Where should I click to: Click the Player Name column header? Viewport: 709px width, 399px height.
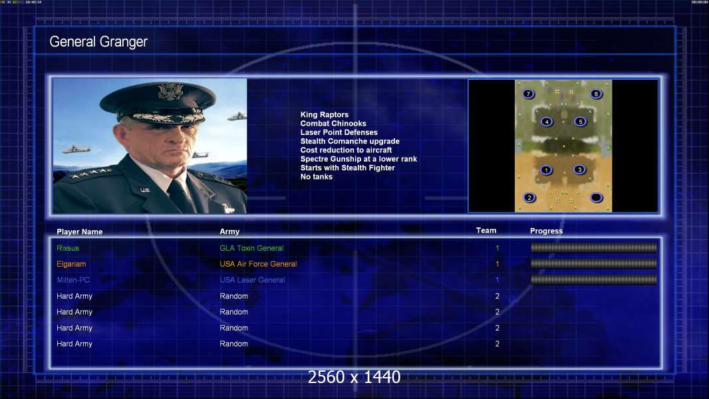[x=80, y=232]
